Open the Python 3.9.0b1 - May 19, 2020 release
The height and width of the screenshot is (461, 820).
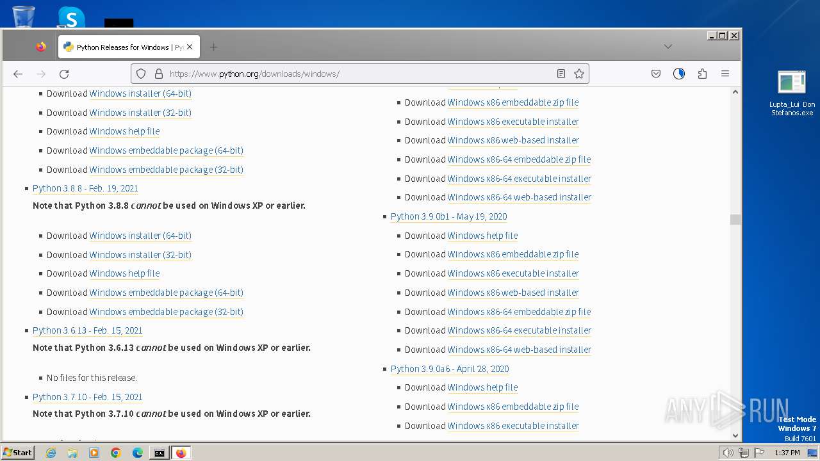(448, 216)
